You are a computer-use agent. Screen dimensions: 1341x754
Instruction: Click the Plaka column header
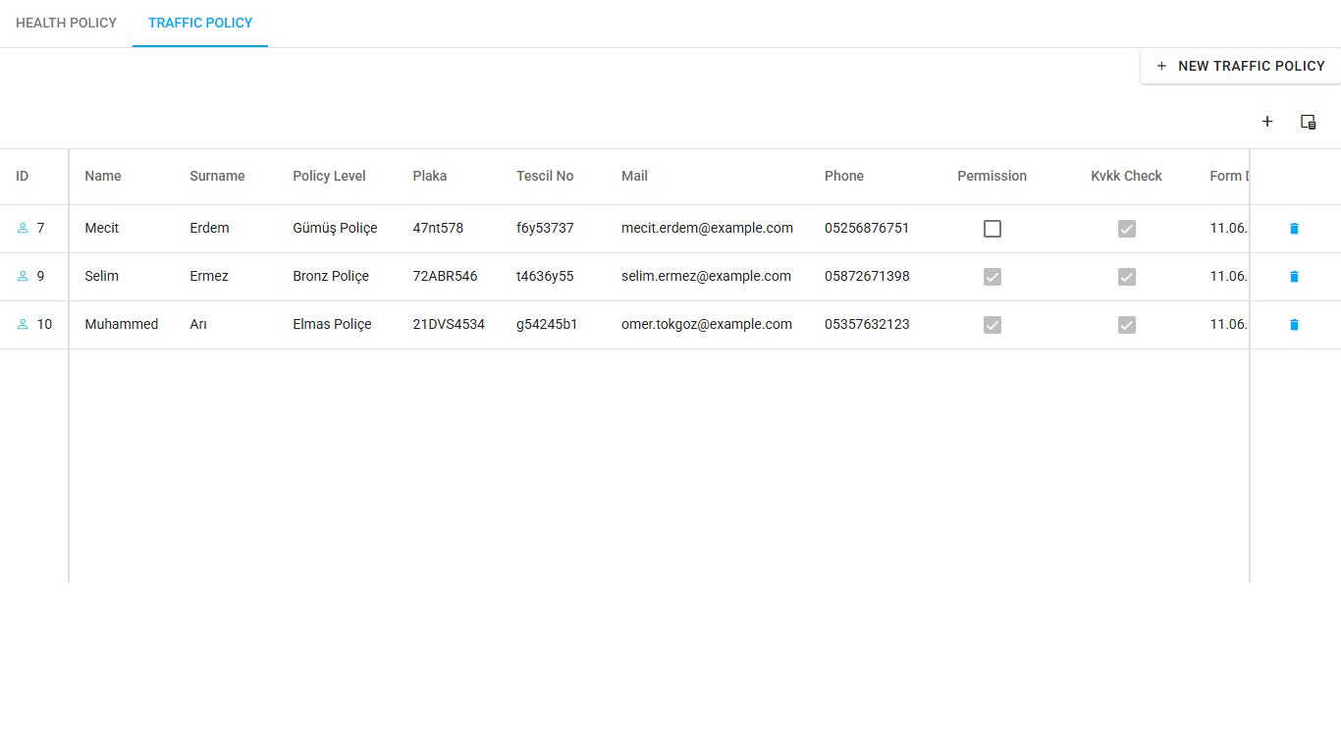pos(429,176)
